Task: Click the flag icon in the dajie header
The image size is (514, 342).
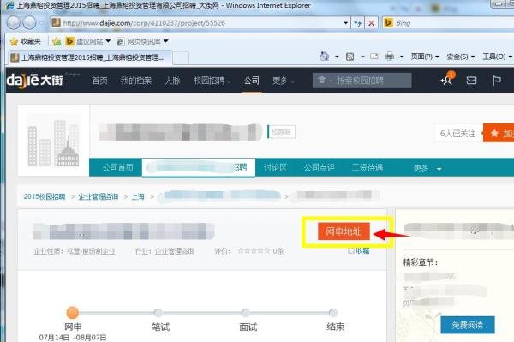Action: pos(496,81)
